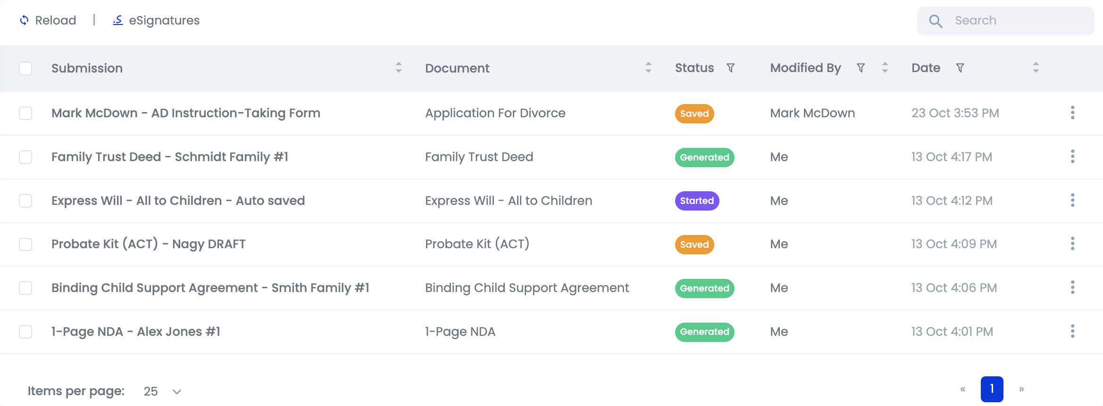1103x406 pixels.
Task: Open the more-options menu for Family Trust Deed row
Action: click(1072, 157)
